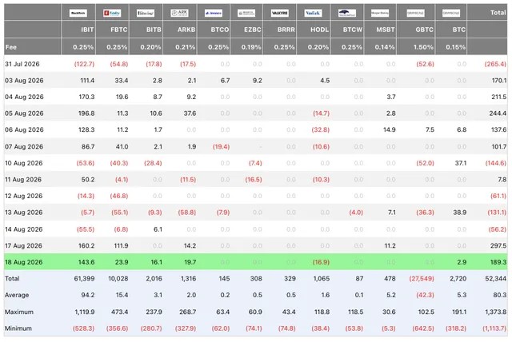Click the (16.9) HODL value for 18 Aug

[x=321, y=262]
